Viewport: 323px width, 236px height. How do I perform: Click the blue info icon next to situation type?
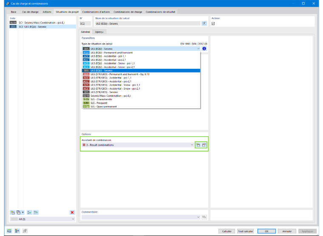(204, 48)
